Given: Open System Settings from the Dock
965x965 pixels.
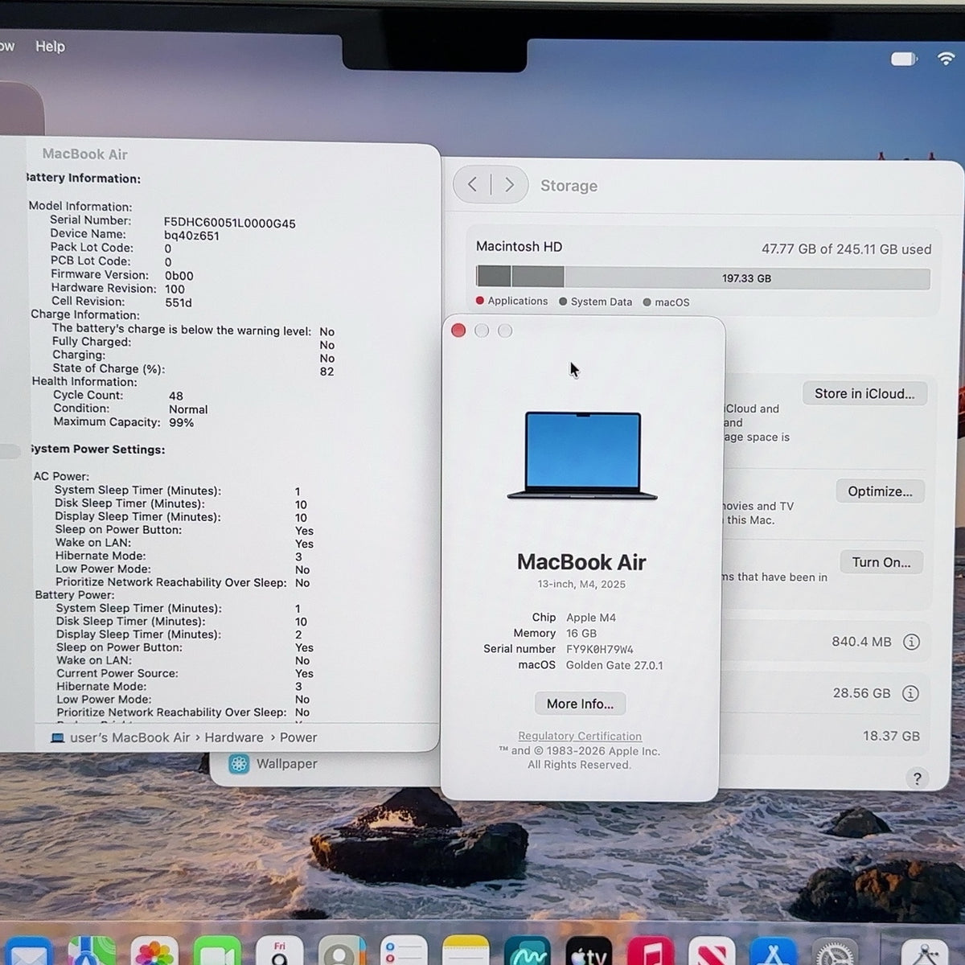Looking at the screenshot, I should click(x=834, y=953).
